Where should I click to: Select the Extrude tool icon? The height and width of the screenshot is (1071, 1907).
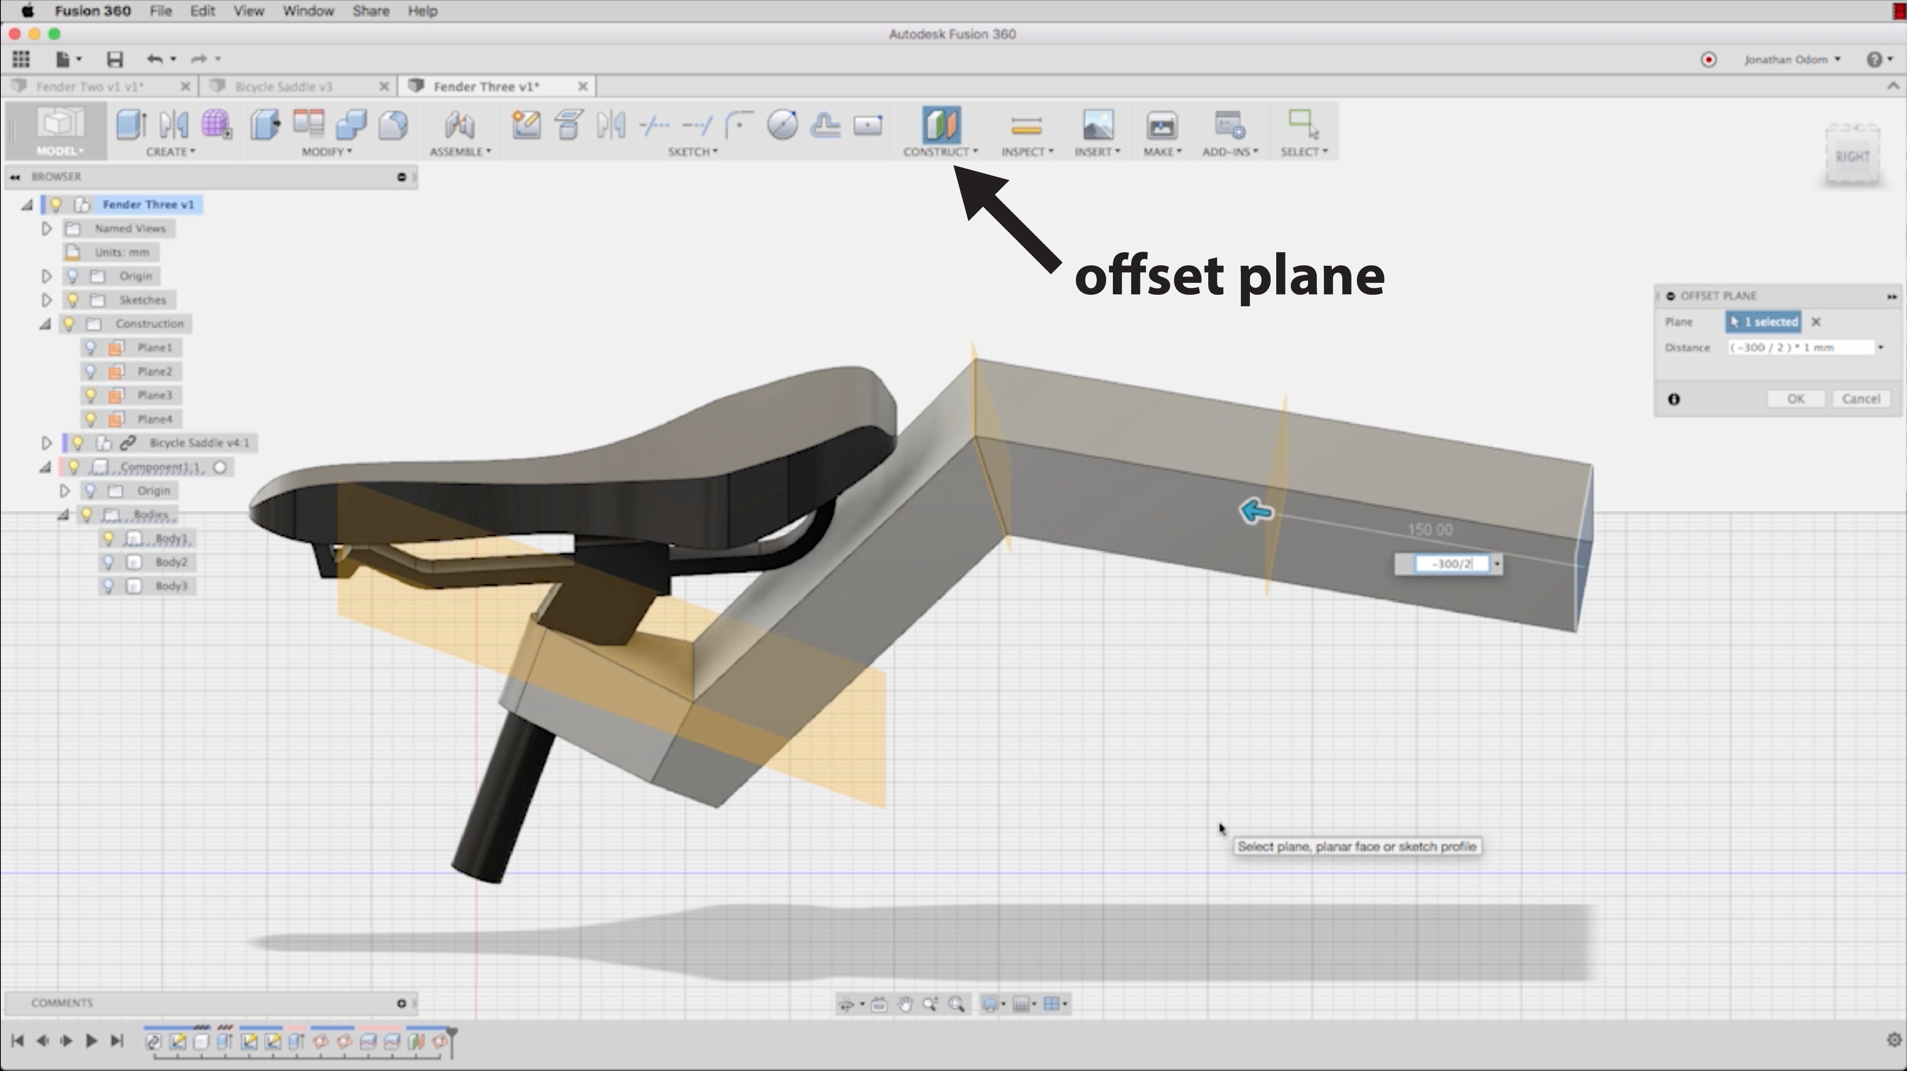131,124
